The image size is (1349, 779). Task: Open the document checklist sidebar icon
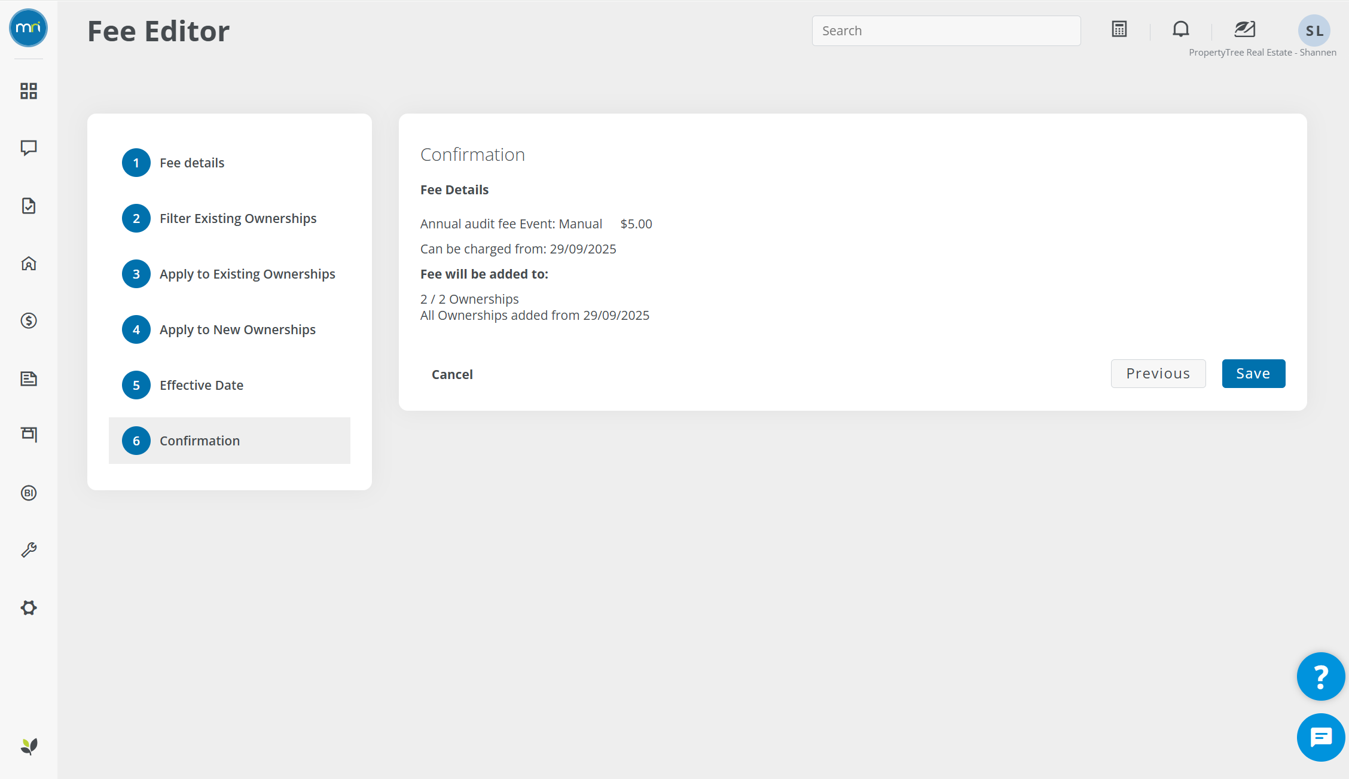point(29,206)
